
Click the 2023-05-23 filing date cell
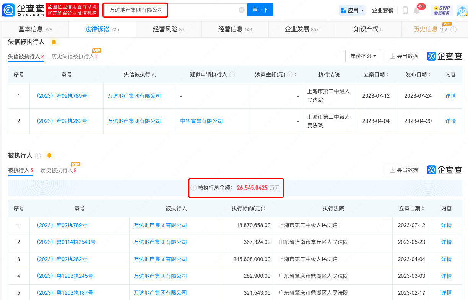click(x=411, y=242)
